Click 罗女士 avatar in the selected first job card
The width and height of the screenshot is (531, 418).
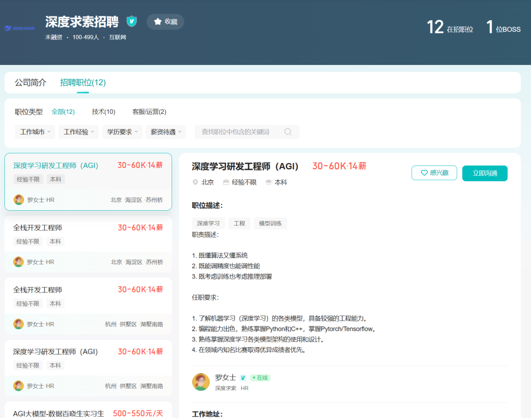click(x=19, y=200)
